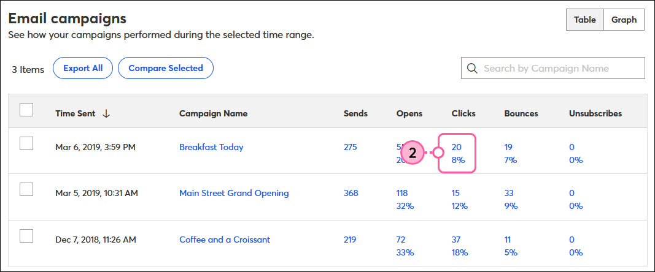Click the callout marker numbered 2

pyautogui.click(x=413, y=153)
